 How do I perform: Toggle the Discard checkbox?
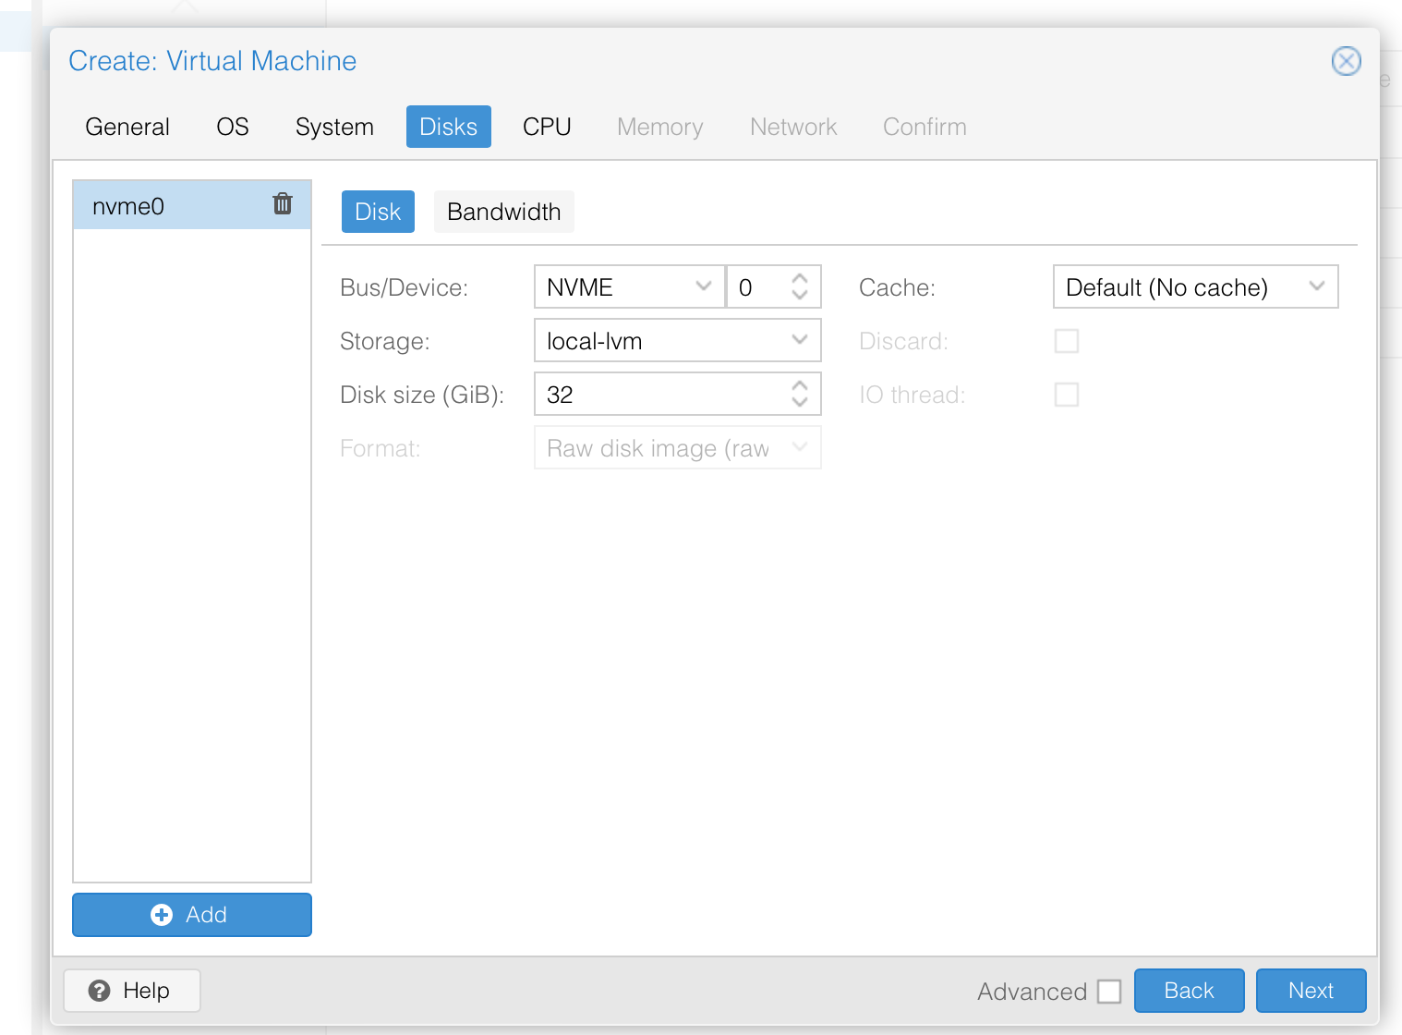coord(1067,341)
